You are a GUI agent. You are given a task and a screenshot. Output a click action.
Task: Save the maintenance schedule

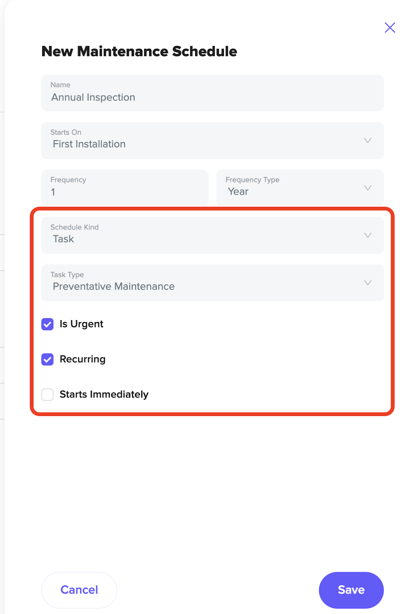pos(351,590)
